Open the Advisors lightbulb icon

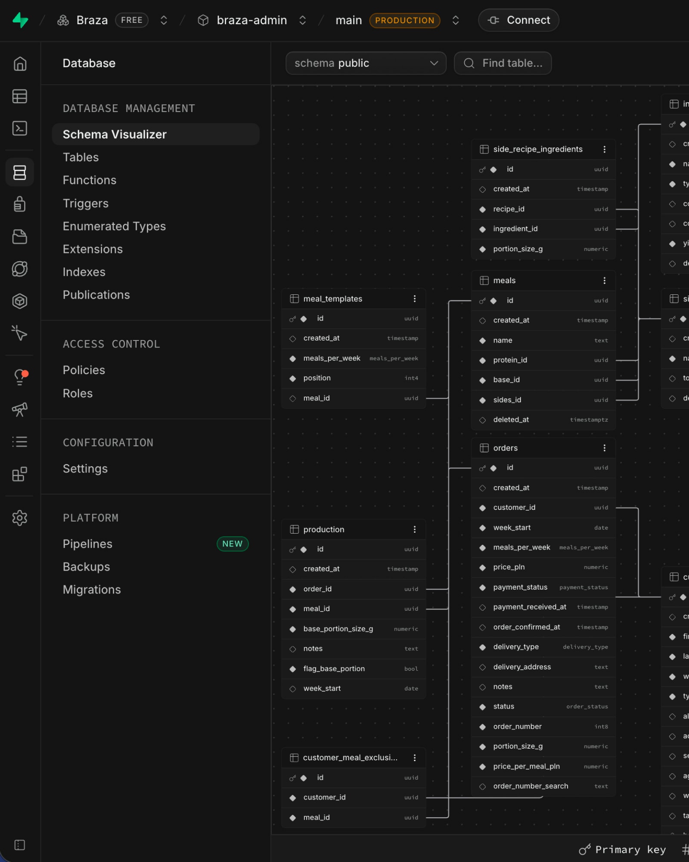click(x=20, y=377)
